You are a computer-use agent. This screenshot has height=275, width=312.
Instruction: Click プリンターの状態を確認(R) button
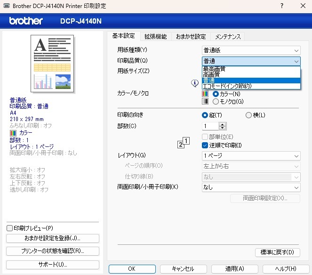(x=53, y=251)
